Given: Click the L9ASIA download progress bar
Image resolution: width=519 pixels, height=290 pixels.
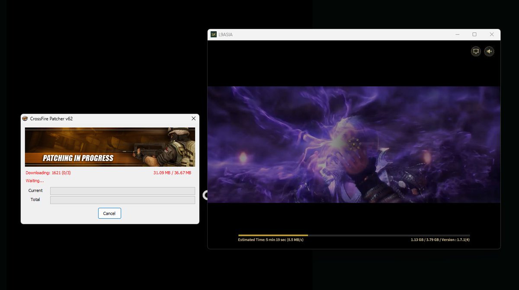Looking at the screenshot, I should [354, 235].
